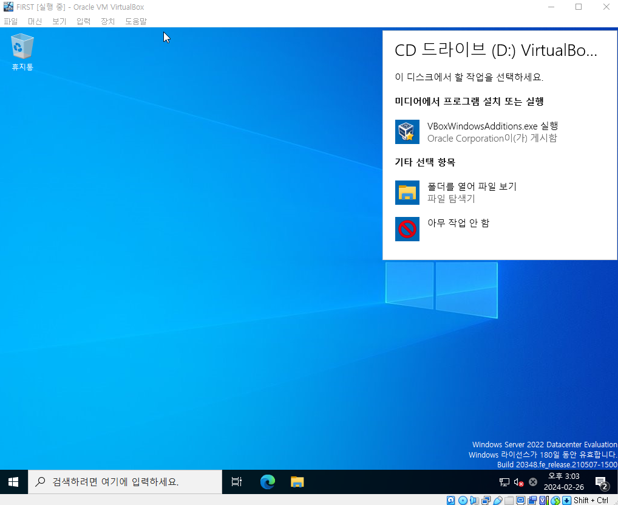Image resolution: width=618 pixels, height=505 pixels.
Task: Open the 머신 menu
Action: (35, 21)
